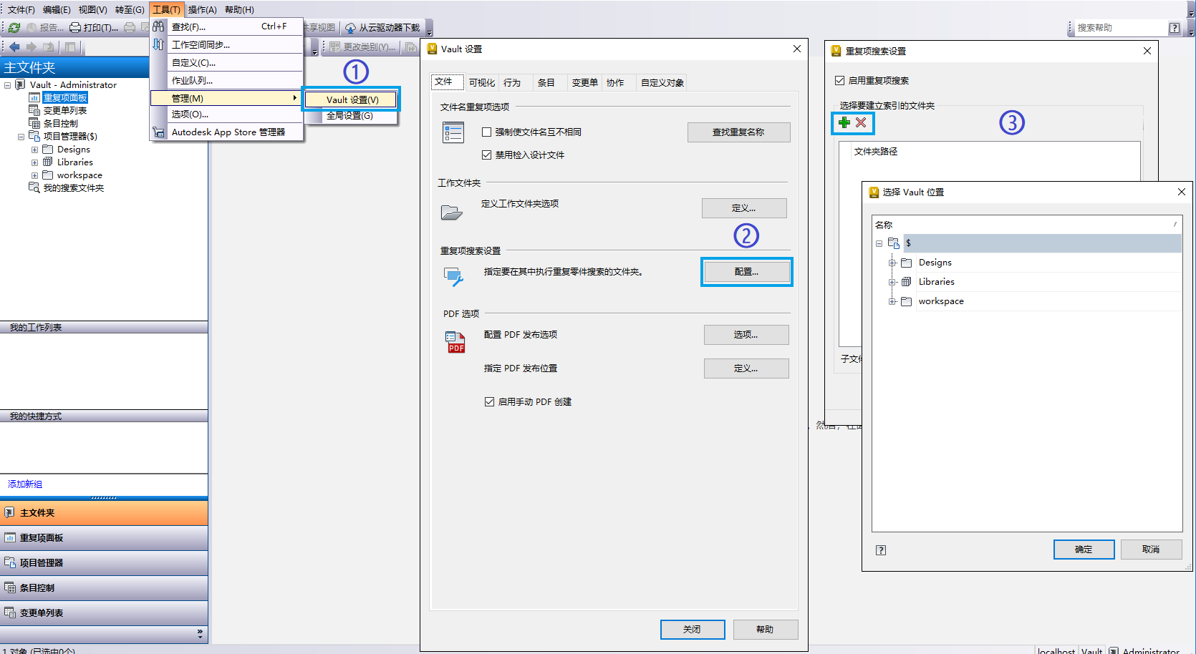Screen dimensions: 1196x654
Task: Switch to the 可视化 tab
Action: (482, 83)
